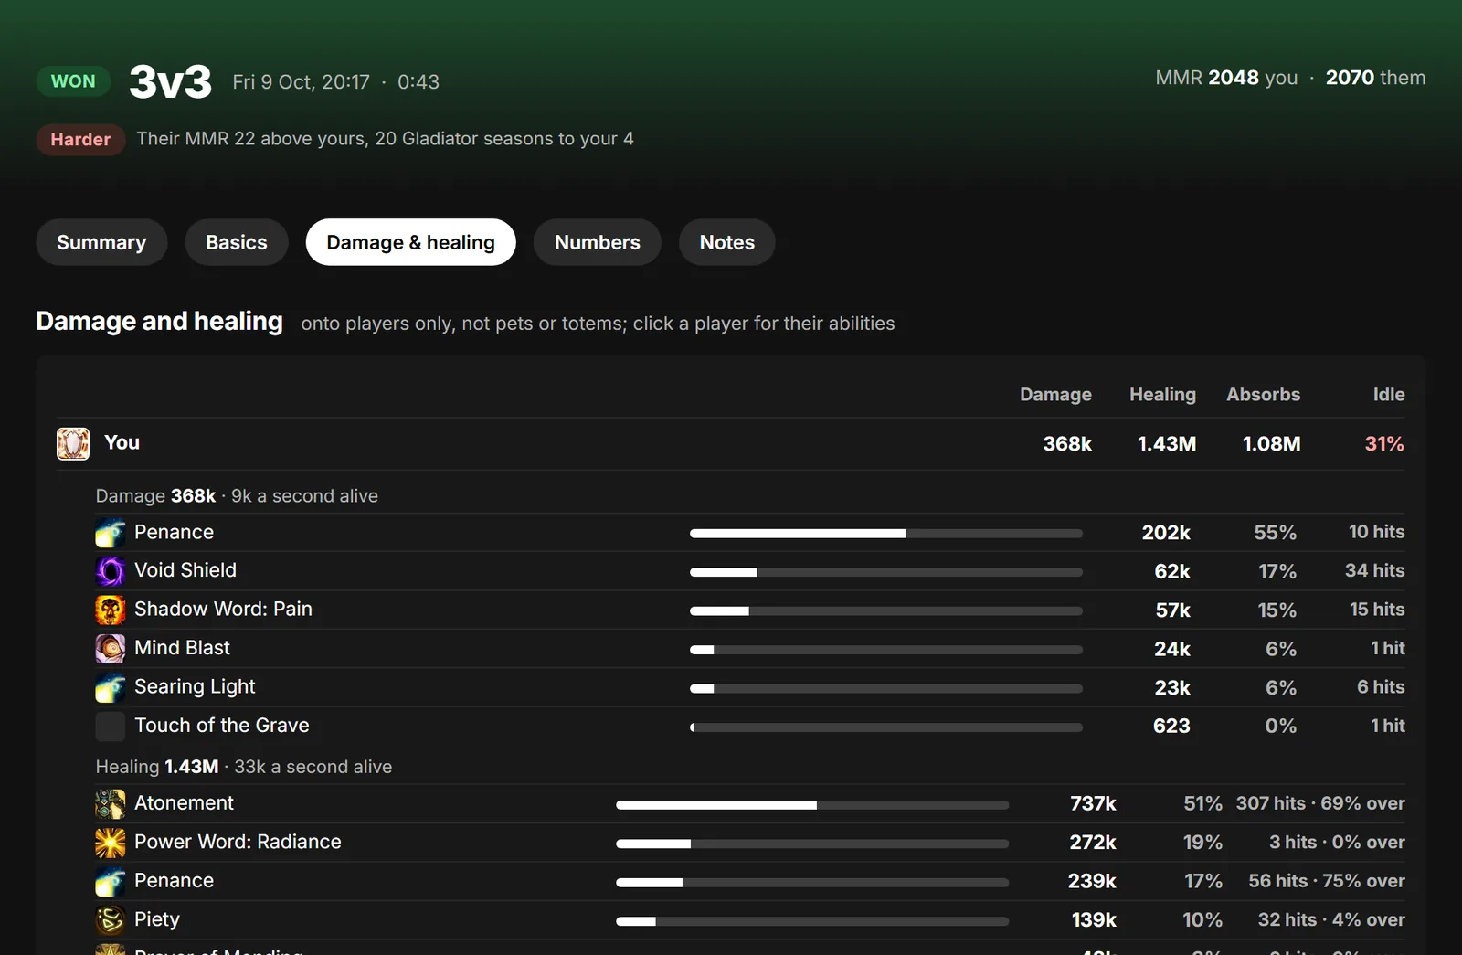Click the Mind Blast icon
The width and height of the screenshot is (1462, 955).
click(111, 648)
